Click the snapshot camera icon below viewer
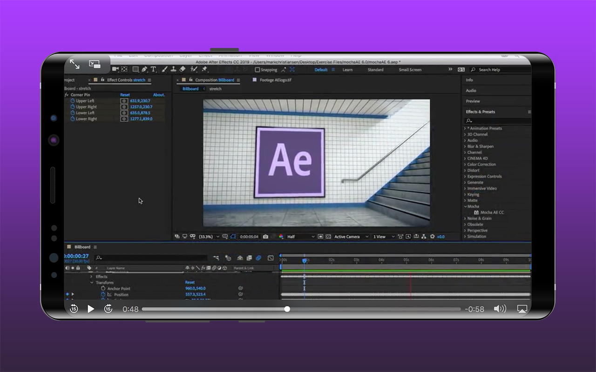596x372 pixels. click(x=265, y=237)
